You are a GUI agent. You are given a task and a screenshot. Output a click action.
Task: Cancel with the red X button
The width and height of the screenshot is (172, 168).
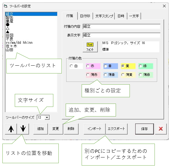point(161,129)
